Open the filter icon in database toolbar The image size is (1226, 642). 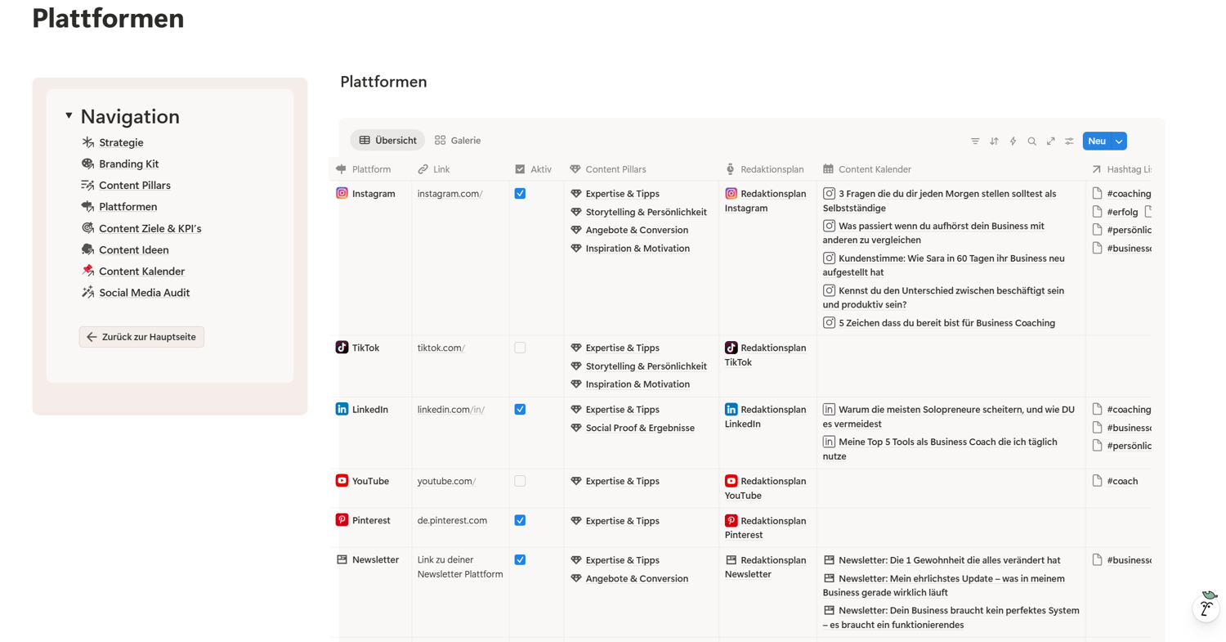[x=975, y=141]
